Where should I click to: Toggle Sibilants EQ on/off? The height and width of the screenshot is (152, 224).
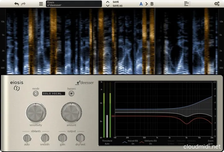[151, 142]
